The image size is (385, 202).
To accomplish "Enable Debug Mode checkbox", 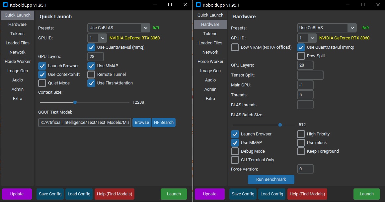I will pyautogui.click(x=235, y=151).
